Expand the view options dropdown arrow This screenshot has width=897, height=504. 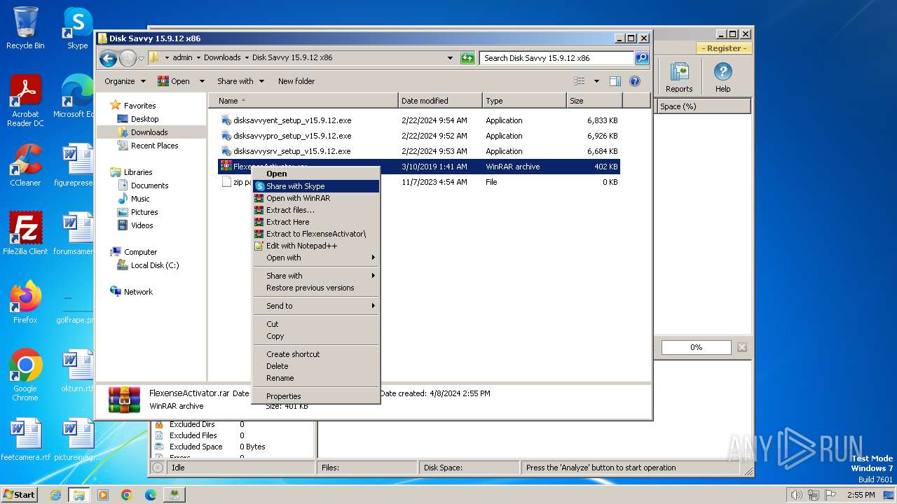[596, 81]
